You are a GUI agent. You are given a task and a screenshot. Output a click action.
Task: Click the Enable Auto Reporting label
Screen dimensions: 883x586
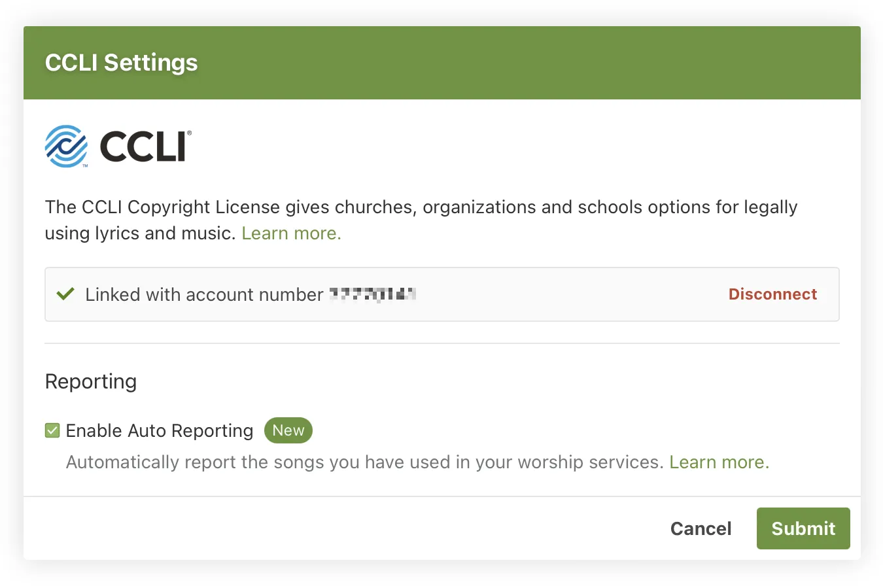(x=159, y=430)
